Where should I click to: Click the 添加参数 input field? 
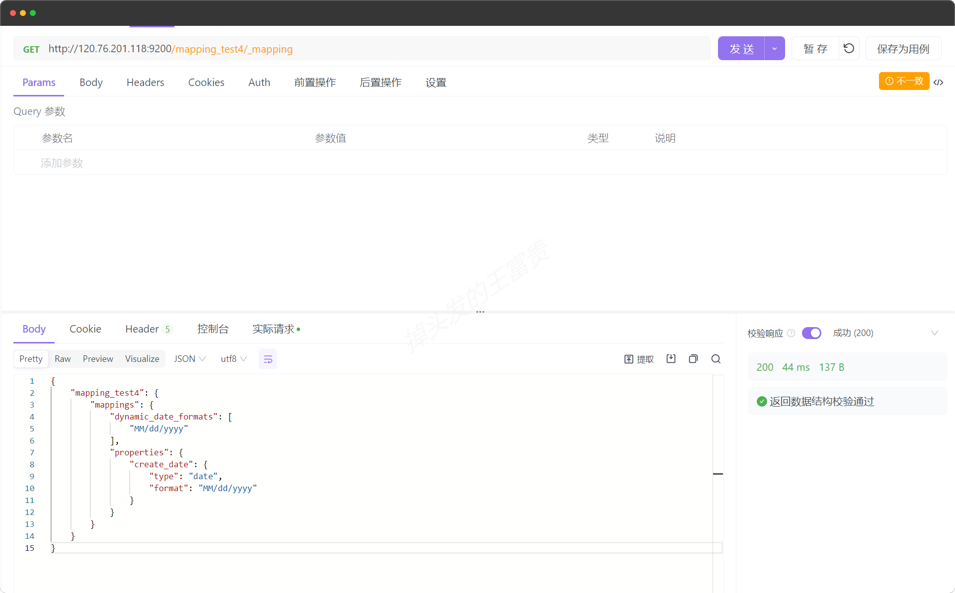click(62, 163)
